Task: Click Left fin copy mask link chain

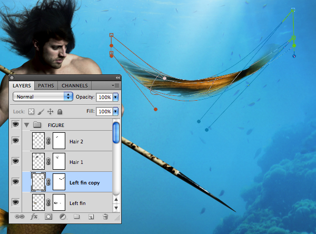Action: tap(48, 182)
